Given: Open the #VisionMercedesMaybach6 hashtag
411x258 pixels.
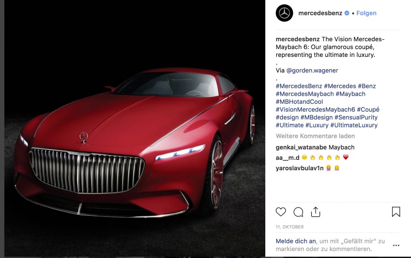Looking at the screenshot, I should click(x=315, y=110).
